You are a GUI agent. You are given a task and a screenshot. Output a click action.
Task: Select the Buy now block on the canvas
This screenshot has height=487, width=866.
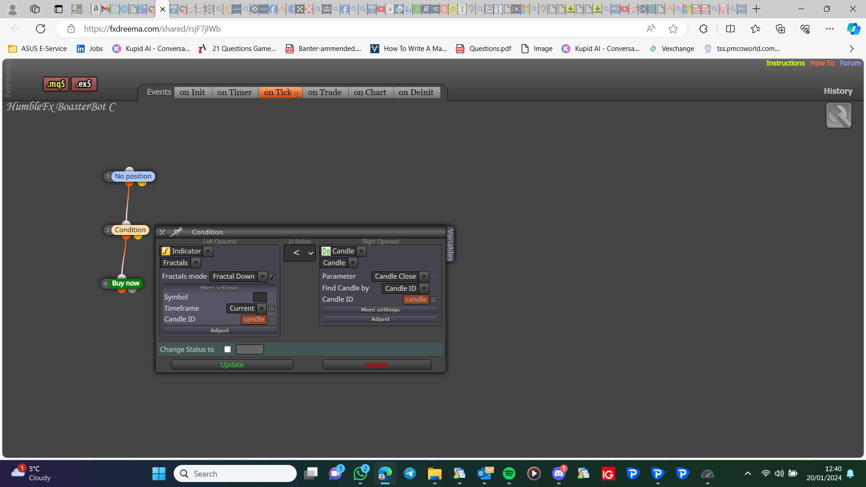click(125, 283)
